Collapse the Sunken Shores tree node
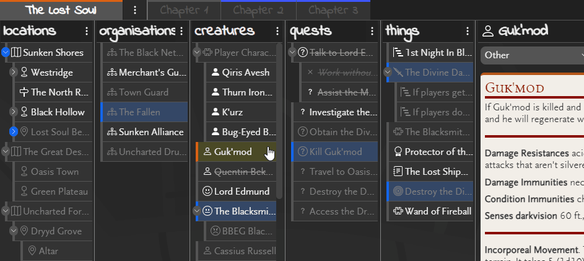Viewport: 584px width, 261px height. coord(6,53)
